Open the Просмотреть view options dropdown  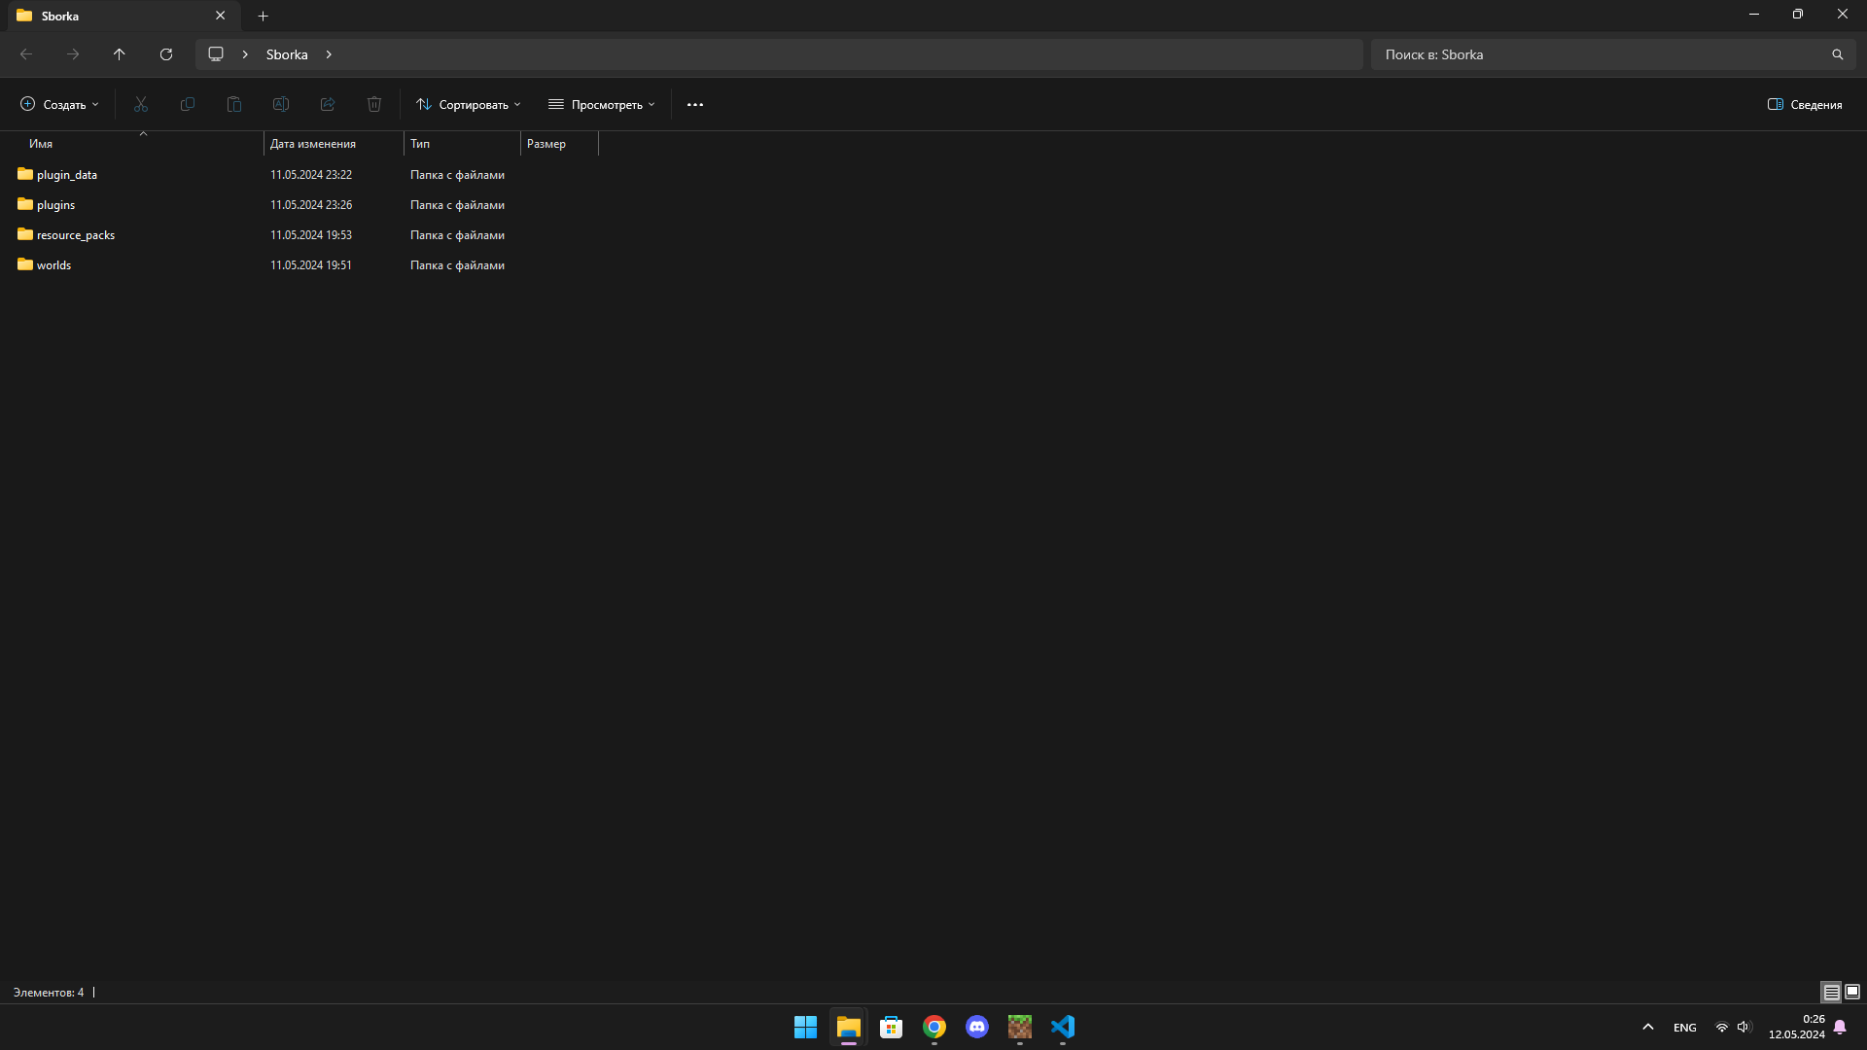tap(602, 104)
